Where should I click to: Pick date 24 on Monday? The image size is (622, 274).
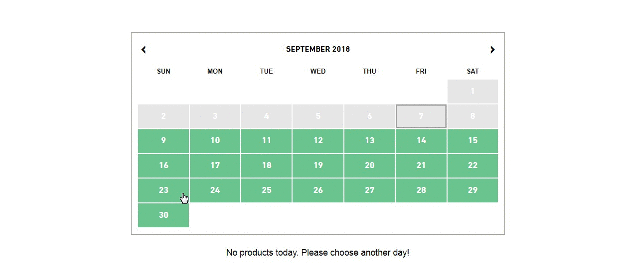click(215, 190)
